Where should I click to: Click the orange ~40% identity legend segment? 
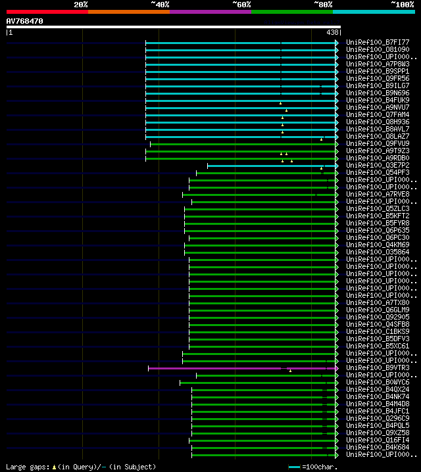[x=129, y=12]
